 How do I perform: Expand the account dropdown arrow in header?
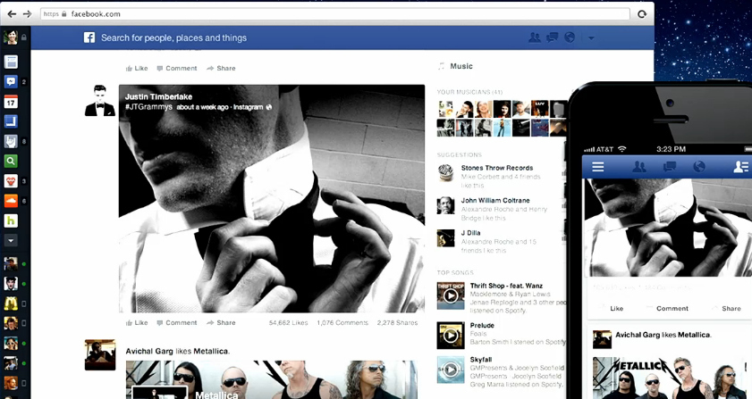click(x=591, y=38)
